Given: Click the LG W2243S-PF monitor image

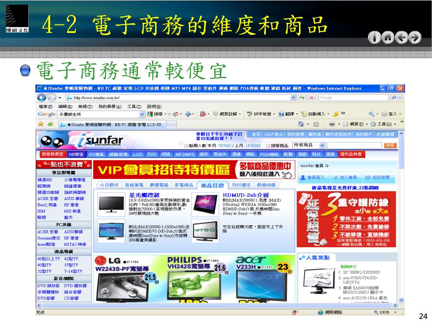Looking at the screenshot, I should pos(121,286).
